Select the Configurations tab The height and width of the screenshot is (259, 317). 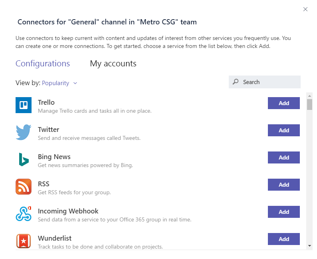[x=43, y=64]
